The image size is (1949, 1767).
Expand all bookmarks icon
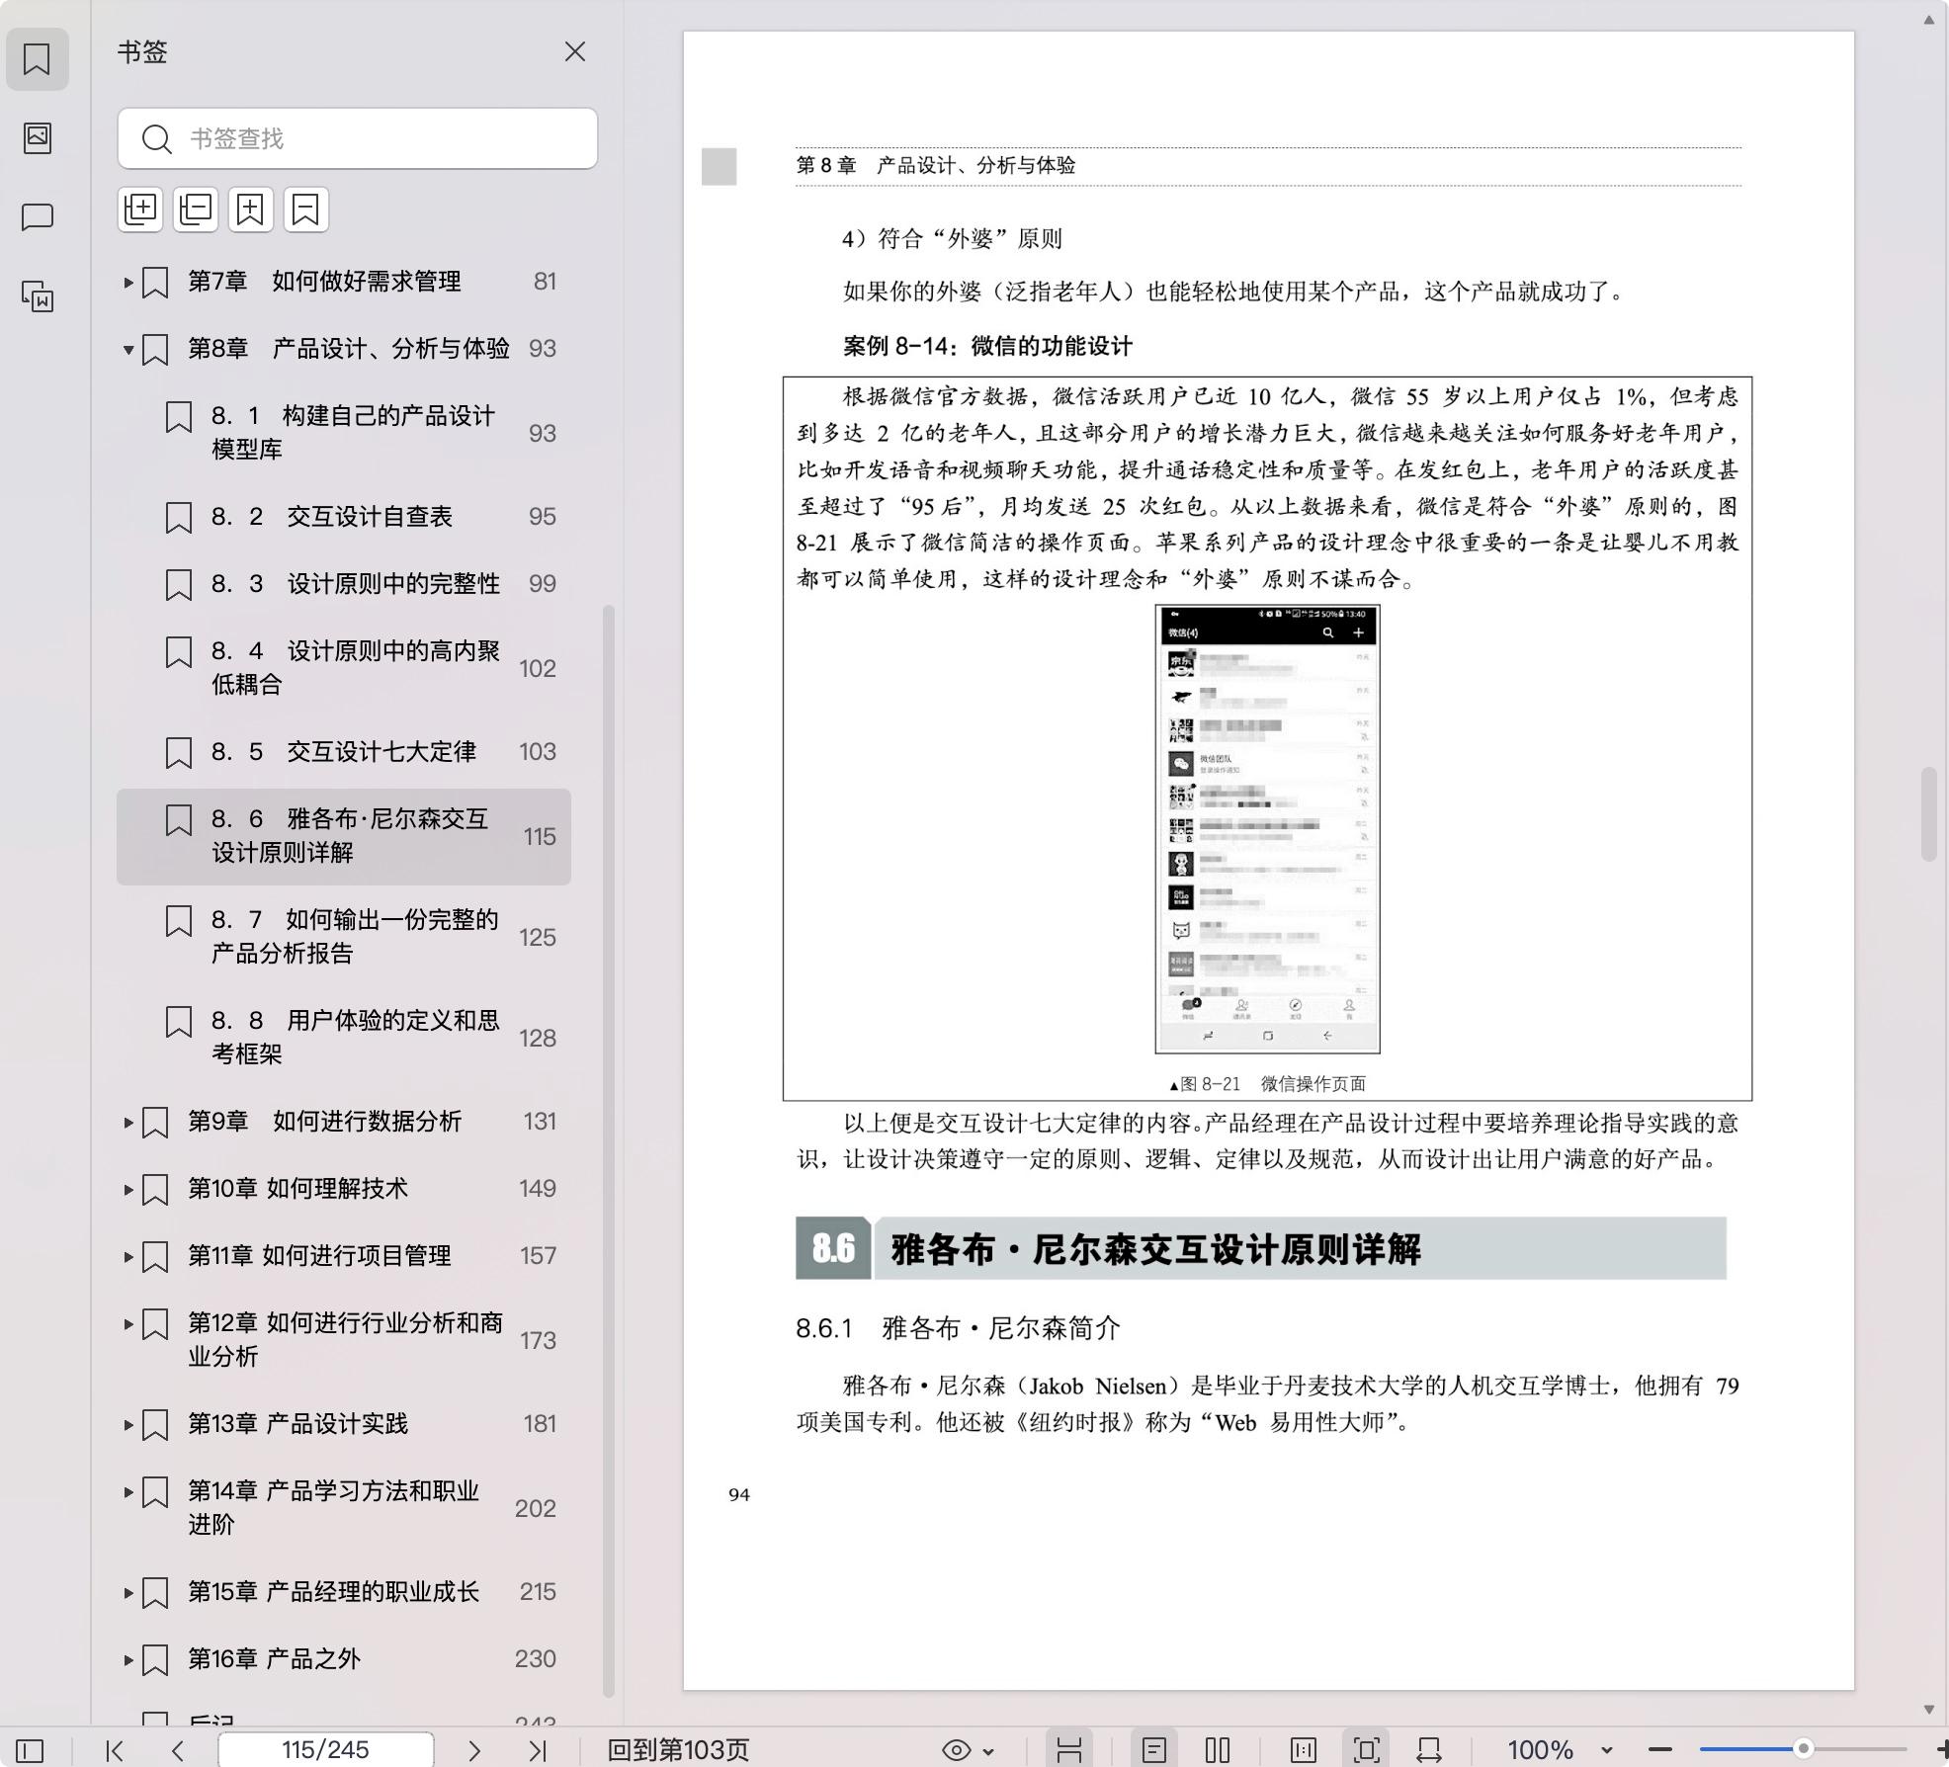(140, 210)
